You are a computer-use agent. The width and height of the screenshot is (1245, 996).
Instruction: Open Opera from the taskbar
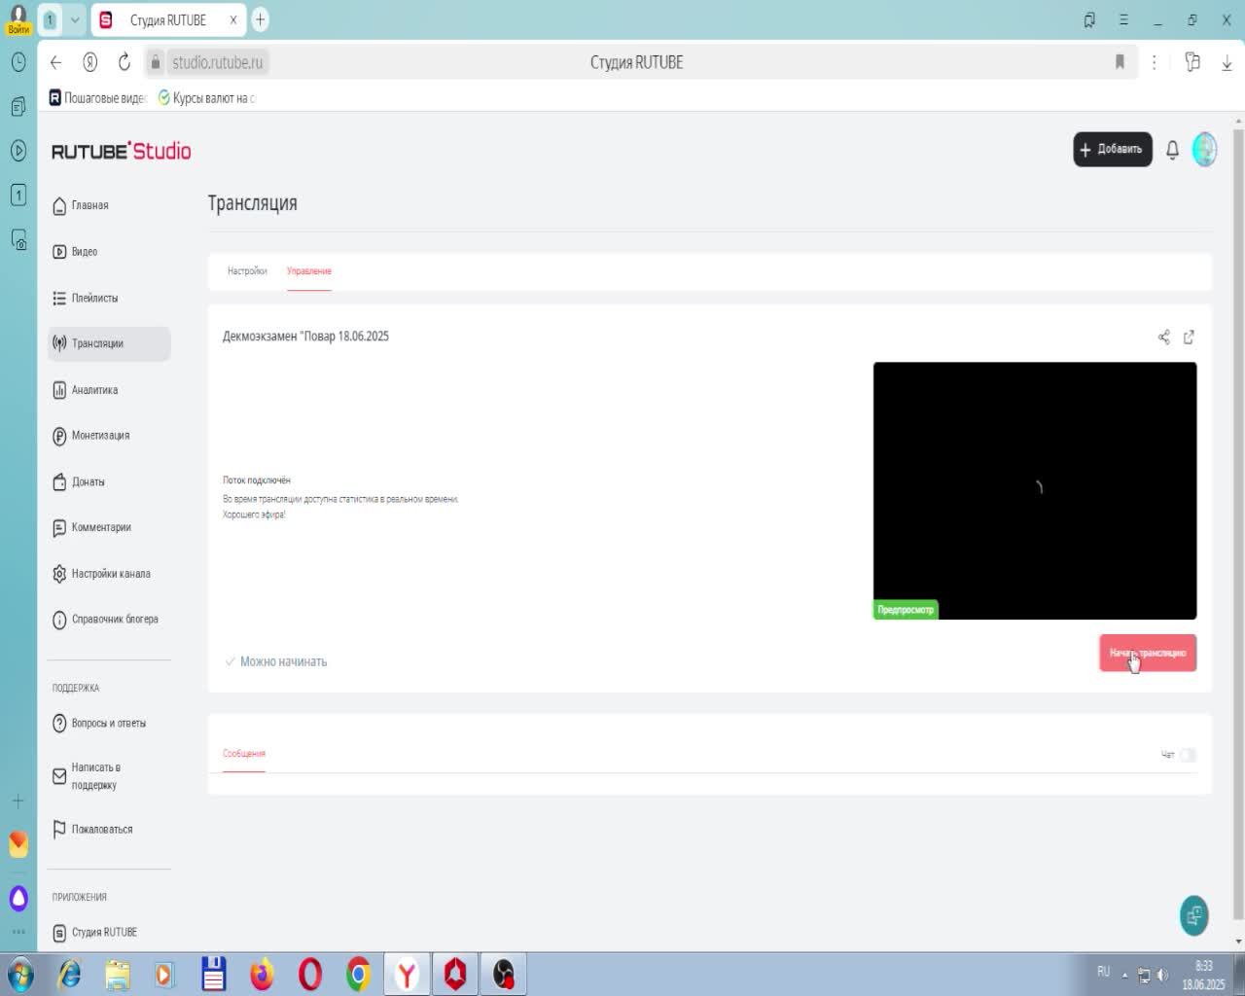click(x=310, y=975)
